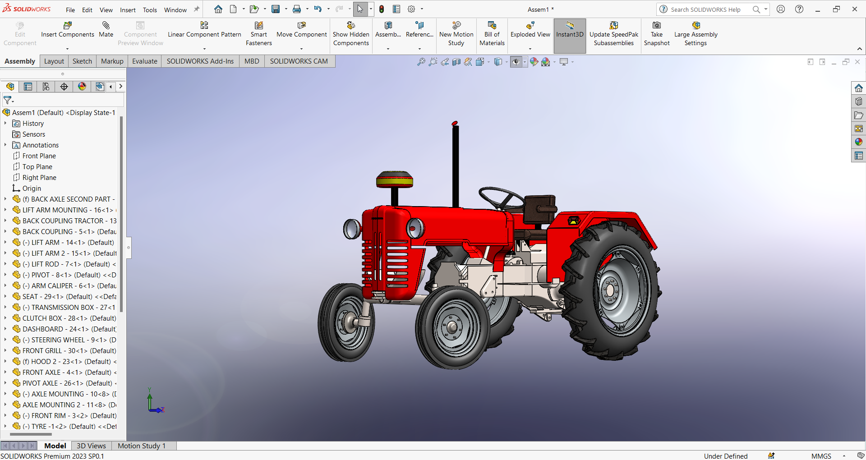Open the Appearances task pane icon

[859, 142]
